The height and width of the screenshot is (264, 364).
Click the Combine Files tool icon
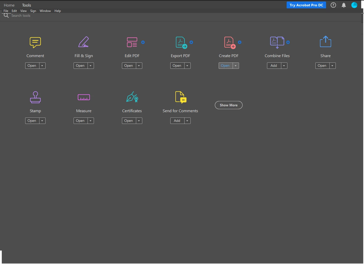pyautogui.click(x=277, y=42)
